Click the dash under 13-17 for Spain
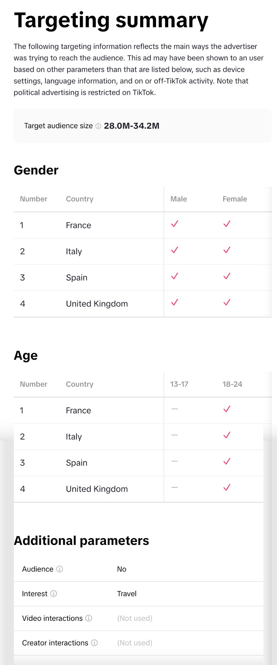 pyautogui.click(x=175, y=461)
